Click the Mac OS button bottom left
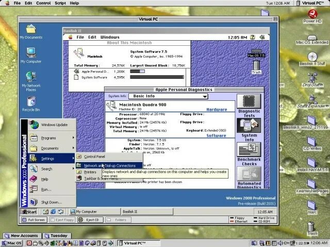 point(12,243)
